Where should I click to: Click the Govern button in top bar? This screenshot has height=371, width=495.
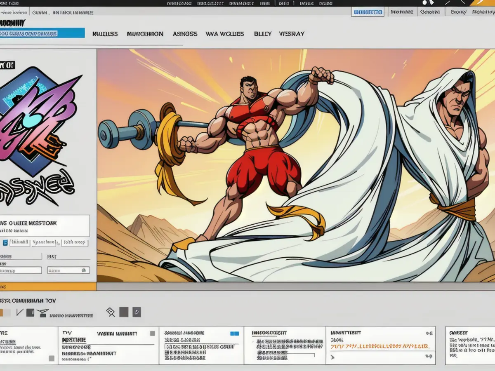coord(429,12)
